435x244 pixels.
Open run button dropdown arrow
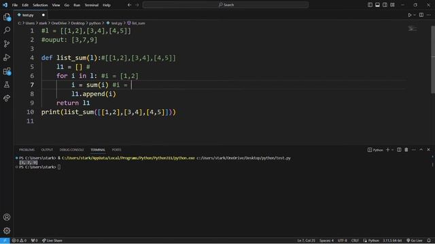tap(415, 15)
